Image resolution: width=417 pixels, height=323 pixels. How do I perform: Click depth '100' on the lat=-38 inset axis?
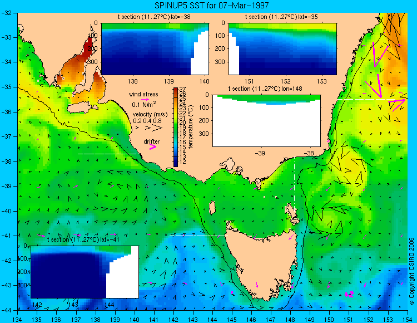93,36
